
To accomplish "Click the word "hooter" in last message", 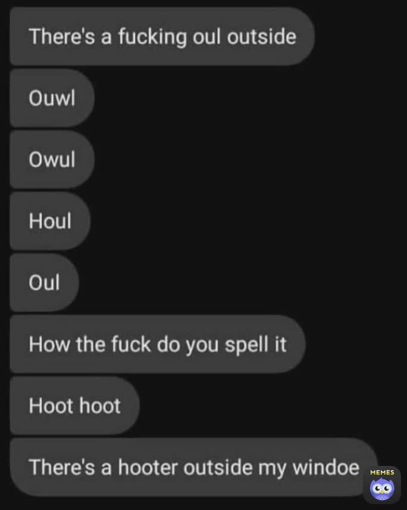I will tap(148, 467).
